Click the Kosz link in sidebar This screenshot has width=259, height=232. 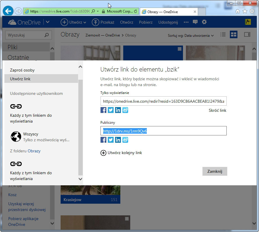pos(13,195)
